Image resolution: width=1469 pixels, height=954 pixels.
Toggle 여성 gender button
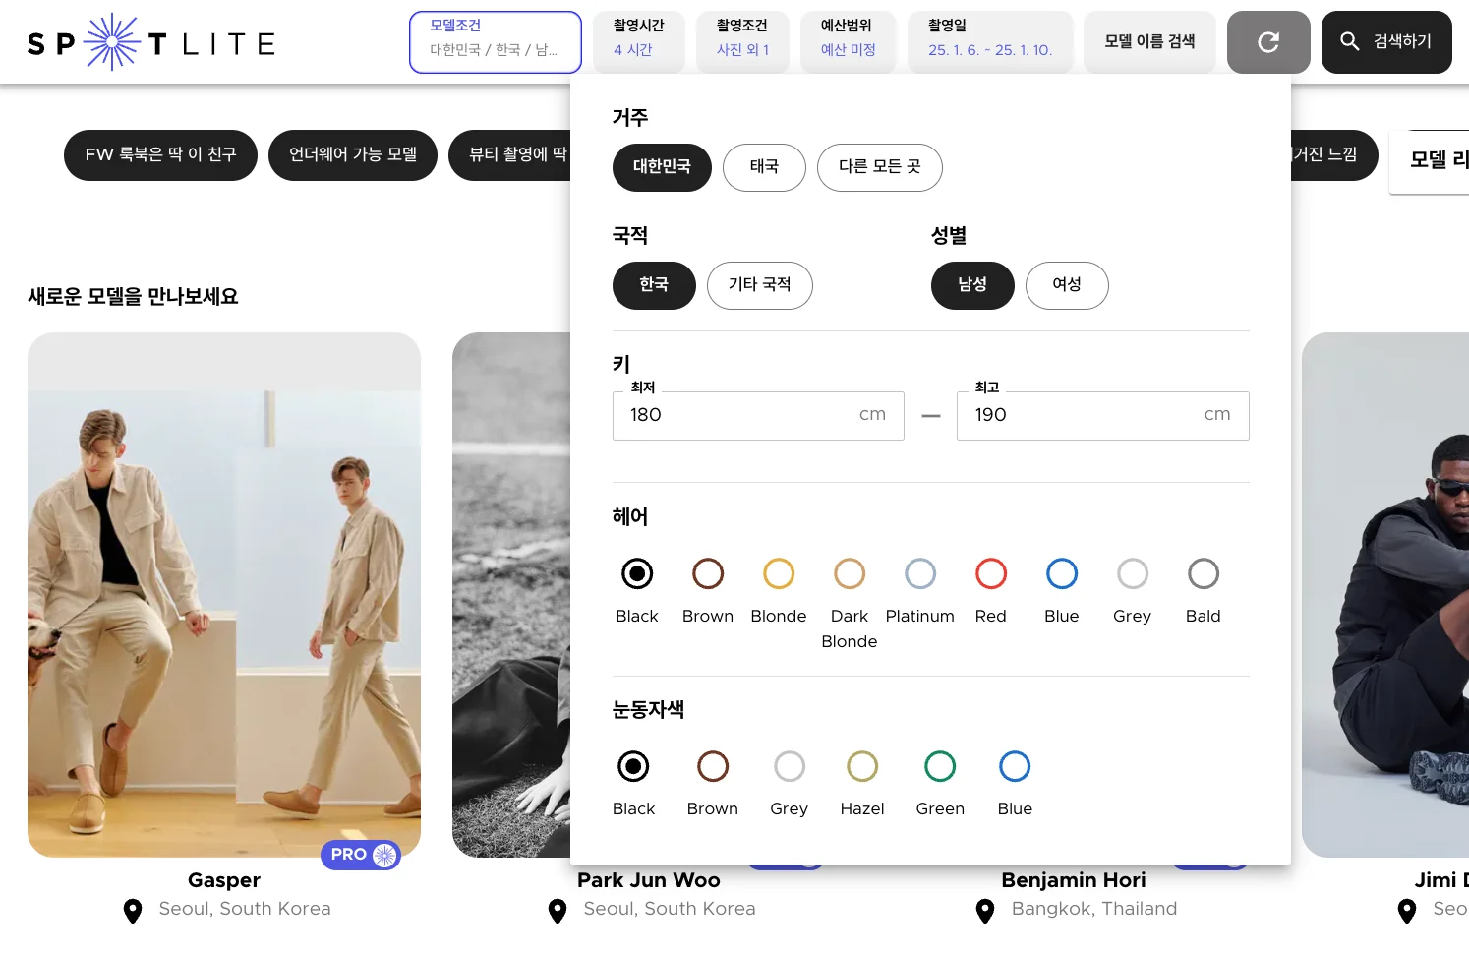point(1067,285)
